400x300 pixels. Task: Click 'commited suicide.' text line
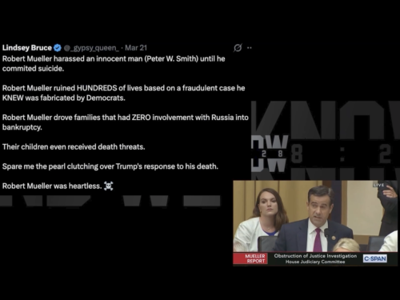click(x=33, y=69)
